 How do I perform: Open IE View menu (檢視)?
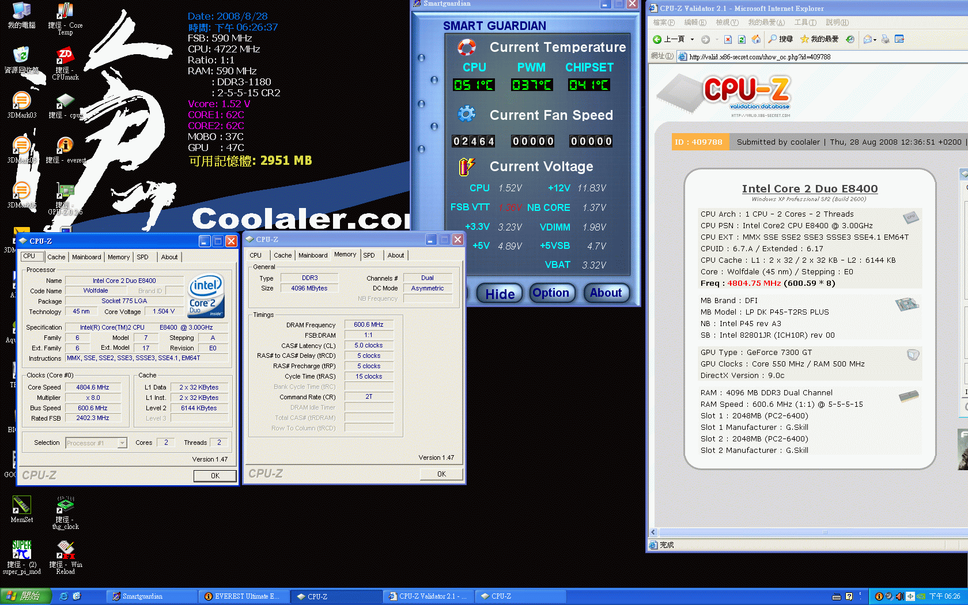(x=727, y=22)
